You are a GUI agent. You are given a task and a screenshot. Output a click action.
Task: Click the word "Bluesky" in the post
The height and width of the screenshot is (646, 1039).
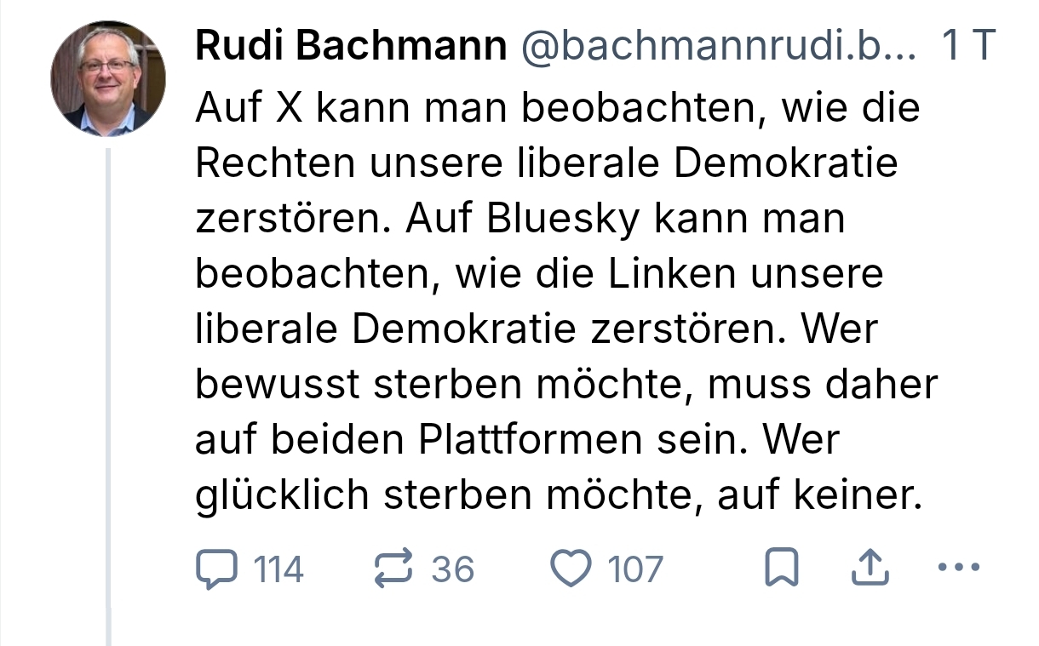tap(563, 219)
